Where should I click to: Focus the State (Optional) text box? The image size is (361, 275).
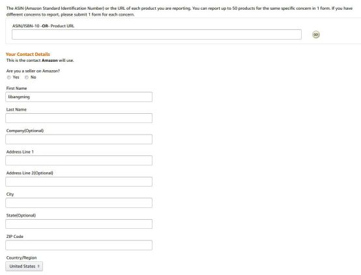coord(79,224)
